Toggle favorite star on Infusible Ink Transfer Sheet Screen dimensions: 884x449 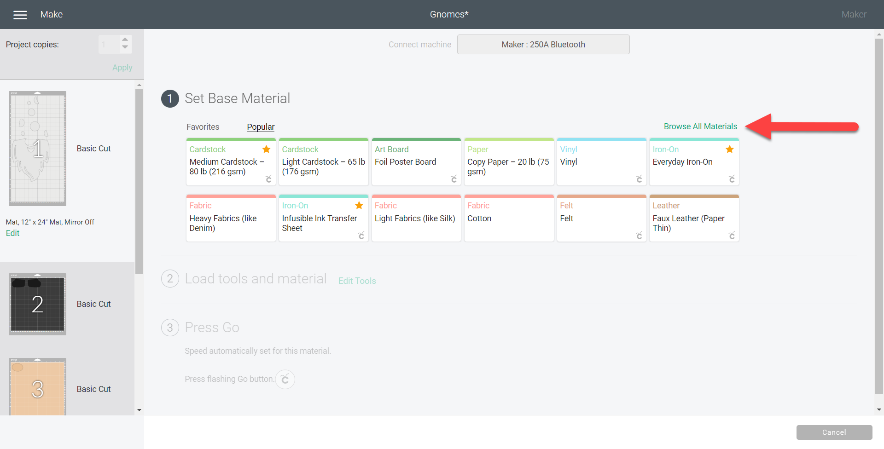359,206
